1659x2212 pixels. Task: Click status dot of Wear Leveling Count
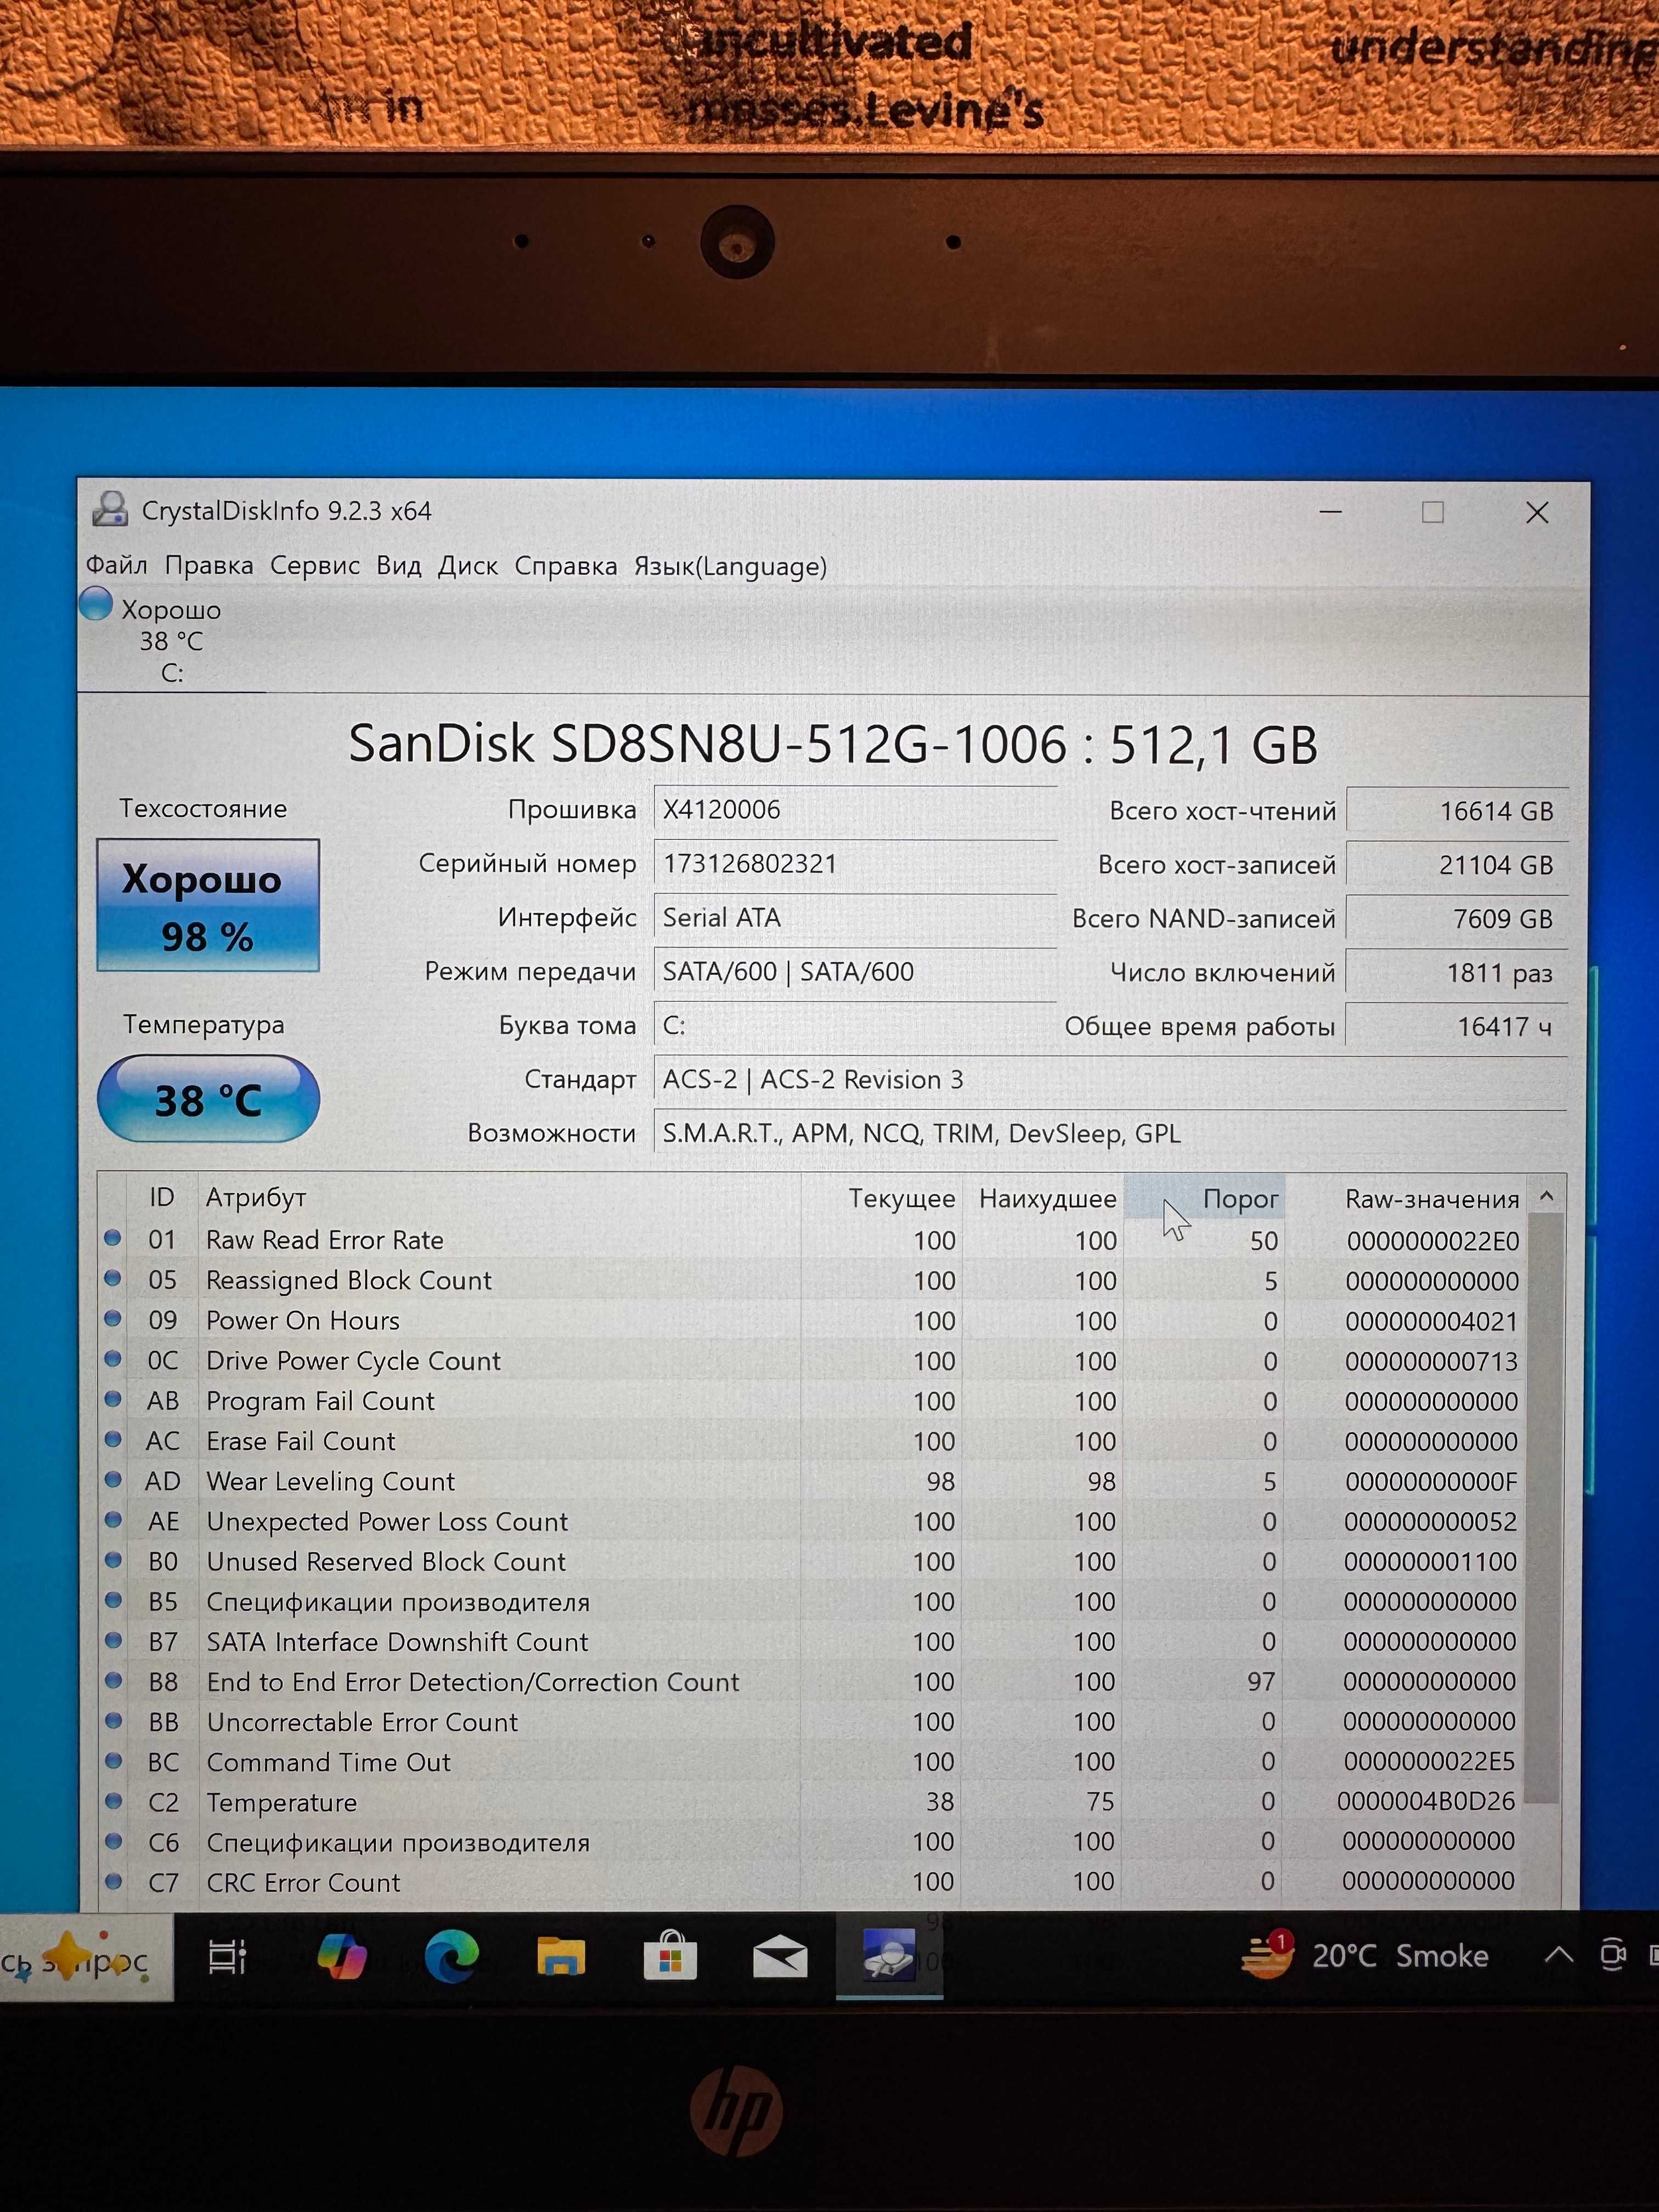[x=113, y=1479]
